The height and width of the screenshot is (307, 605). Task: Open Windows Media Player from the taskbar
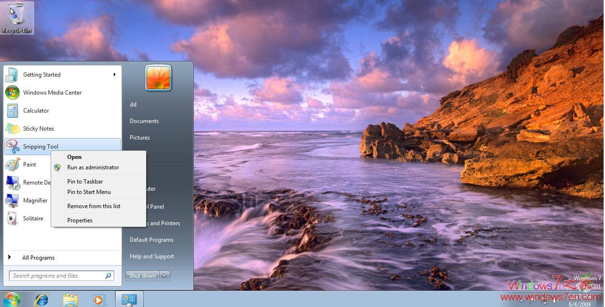tap(99, 299)
